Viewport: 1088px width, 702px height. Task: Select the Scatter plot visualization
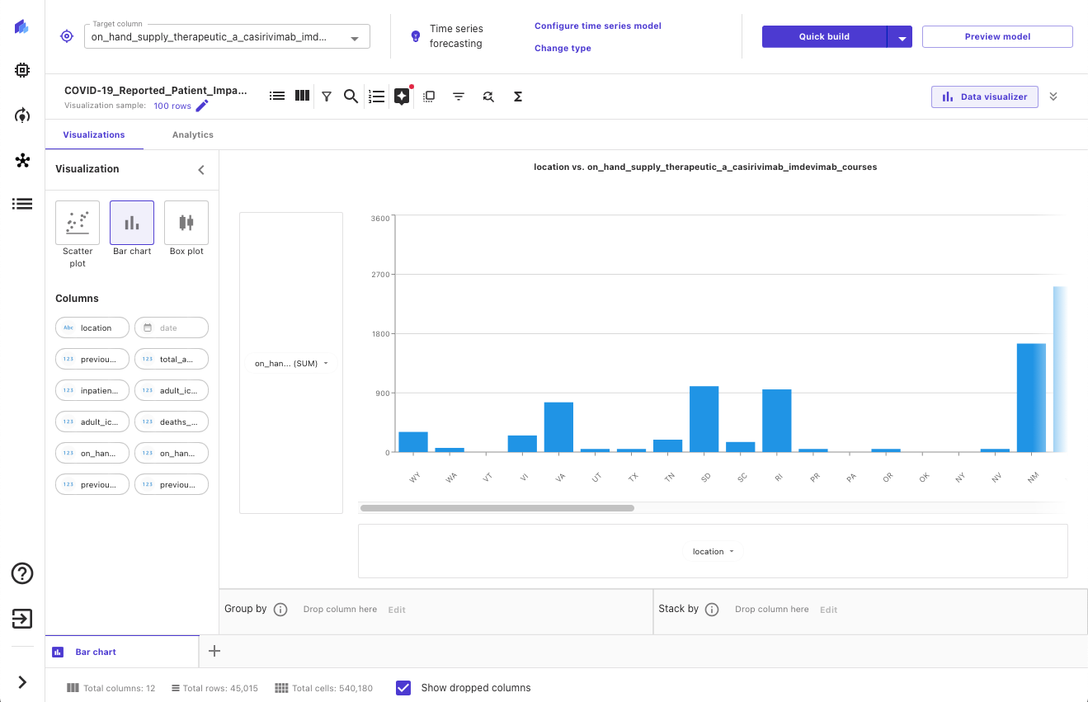tap(78, 223)
